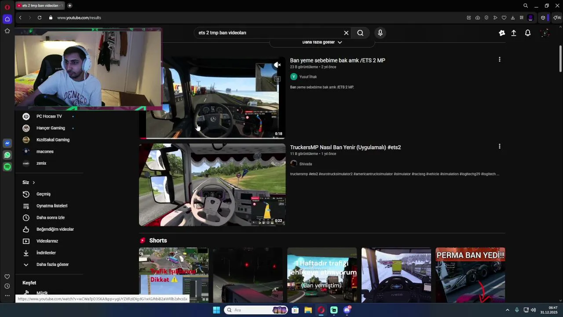Open the sidebar three-dots settings

pos(7,296)
